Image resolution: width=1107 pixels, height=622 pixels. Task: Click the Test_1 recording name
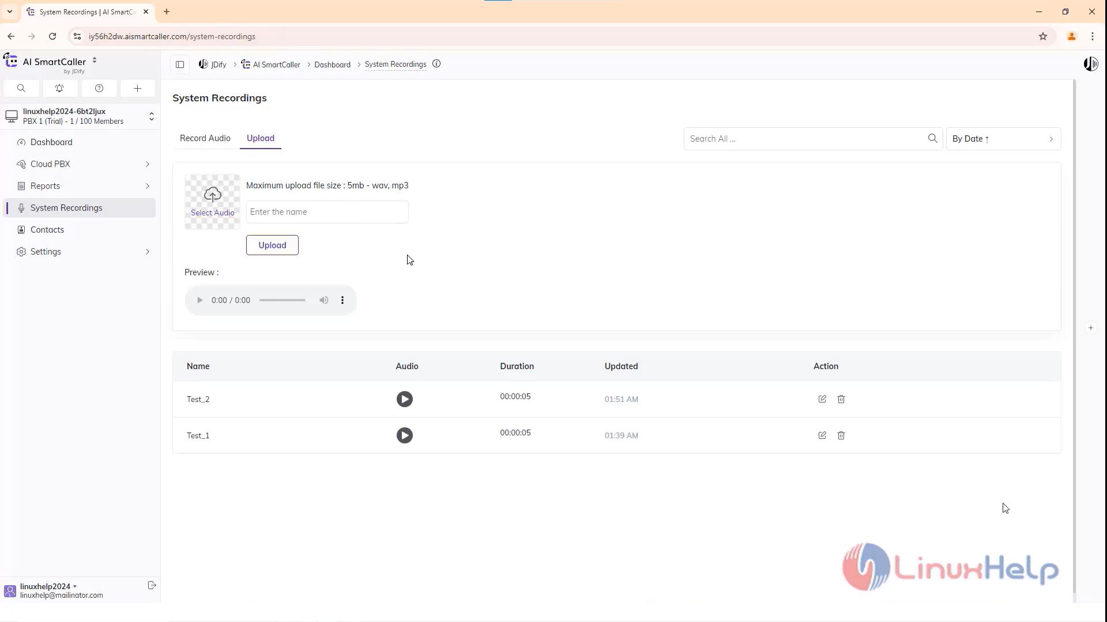(198, 435)
